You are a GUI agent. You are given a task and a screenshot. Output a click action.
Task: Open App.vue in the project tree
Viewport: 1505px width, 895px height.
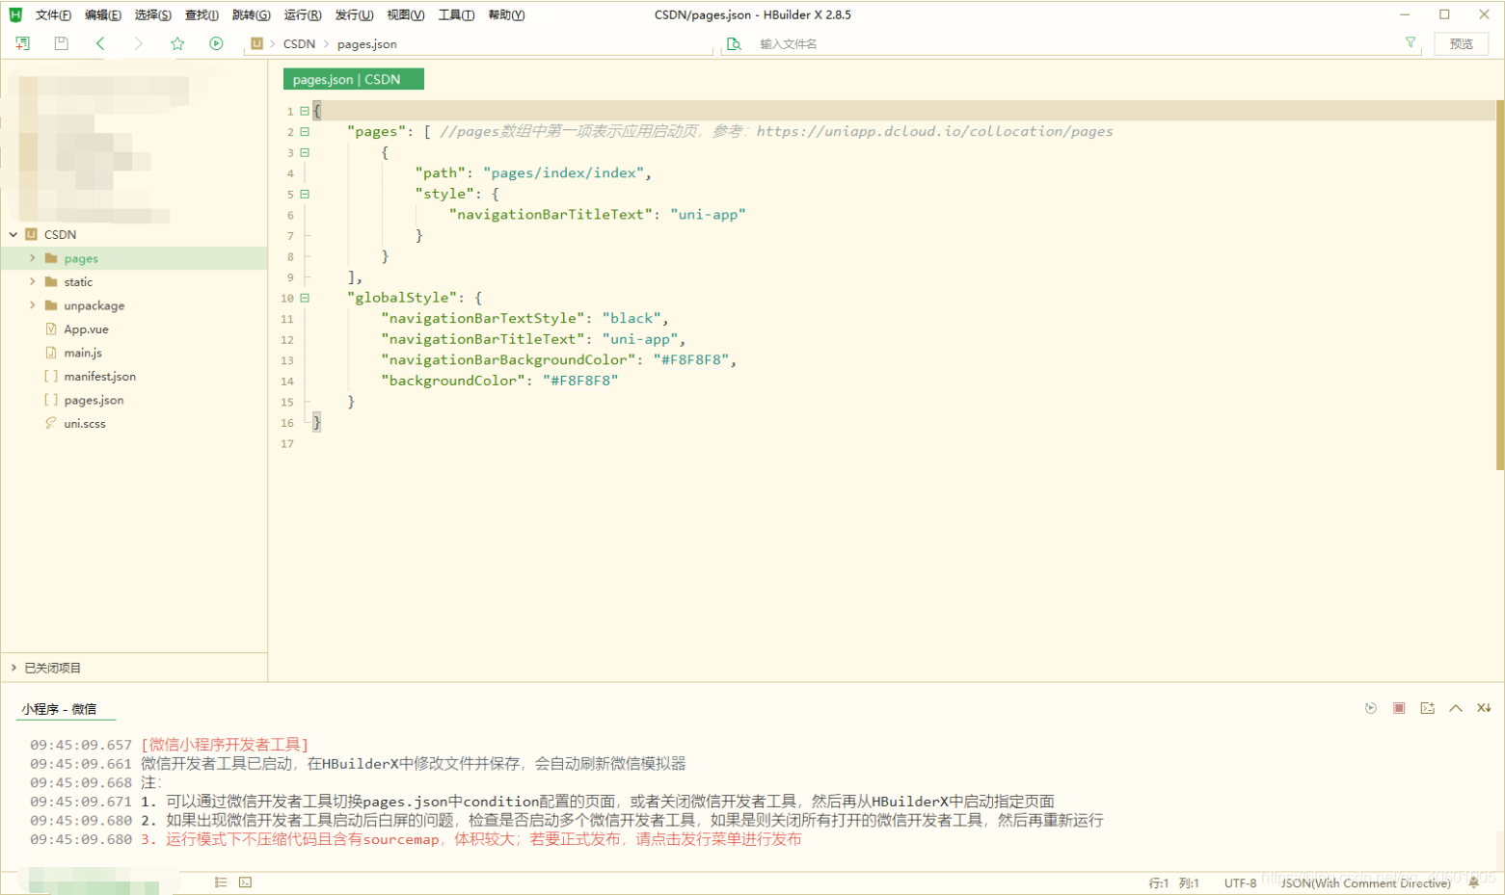tap(86, 329)
